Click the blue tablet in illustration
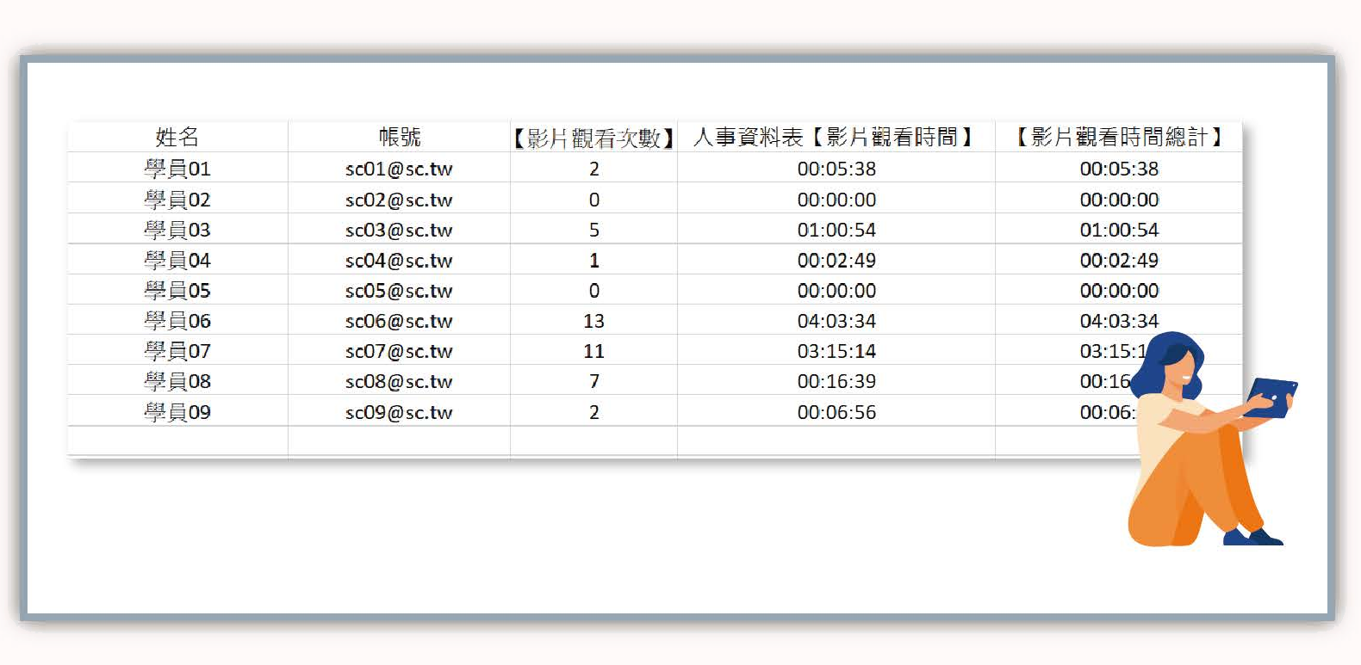Viewport: 1361px width, 665px height. (x=1273, y=397)
